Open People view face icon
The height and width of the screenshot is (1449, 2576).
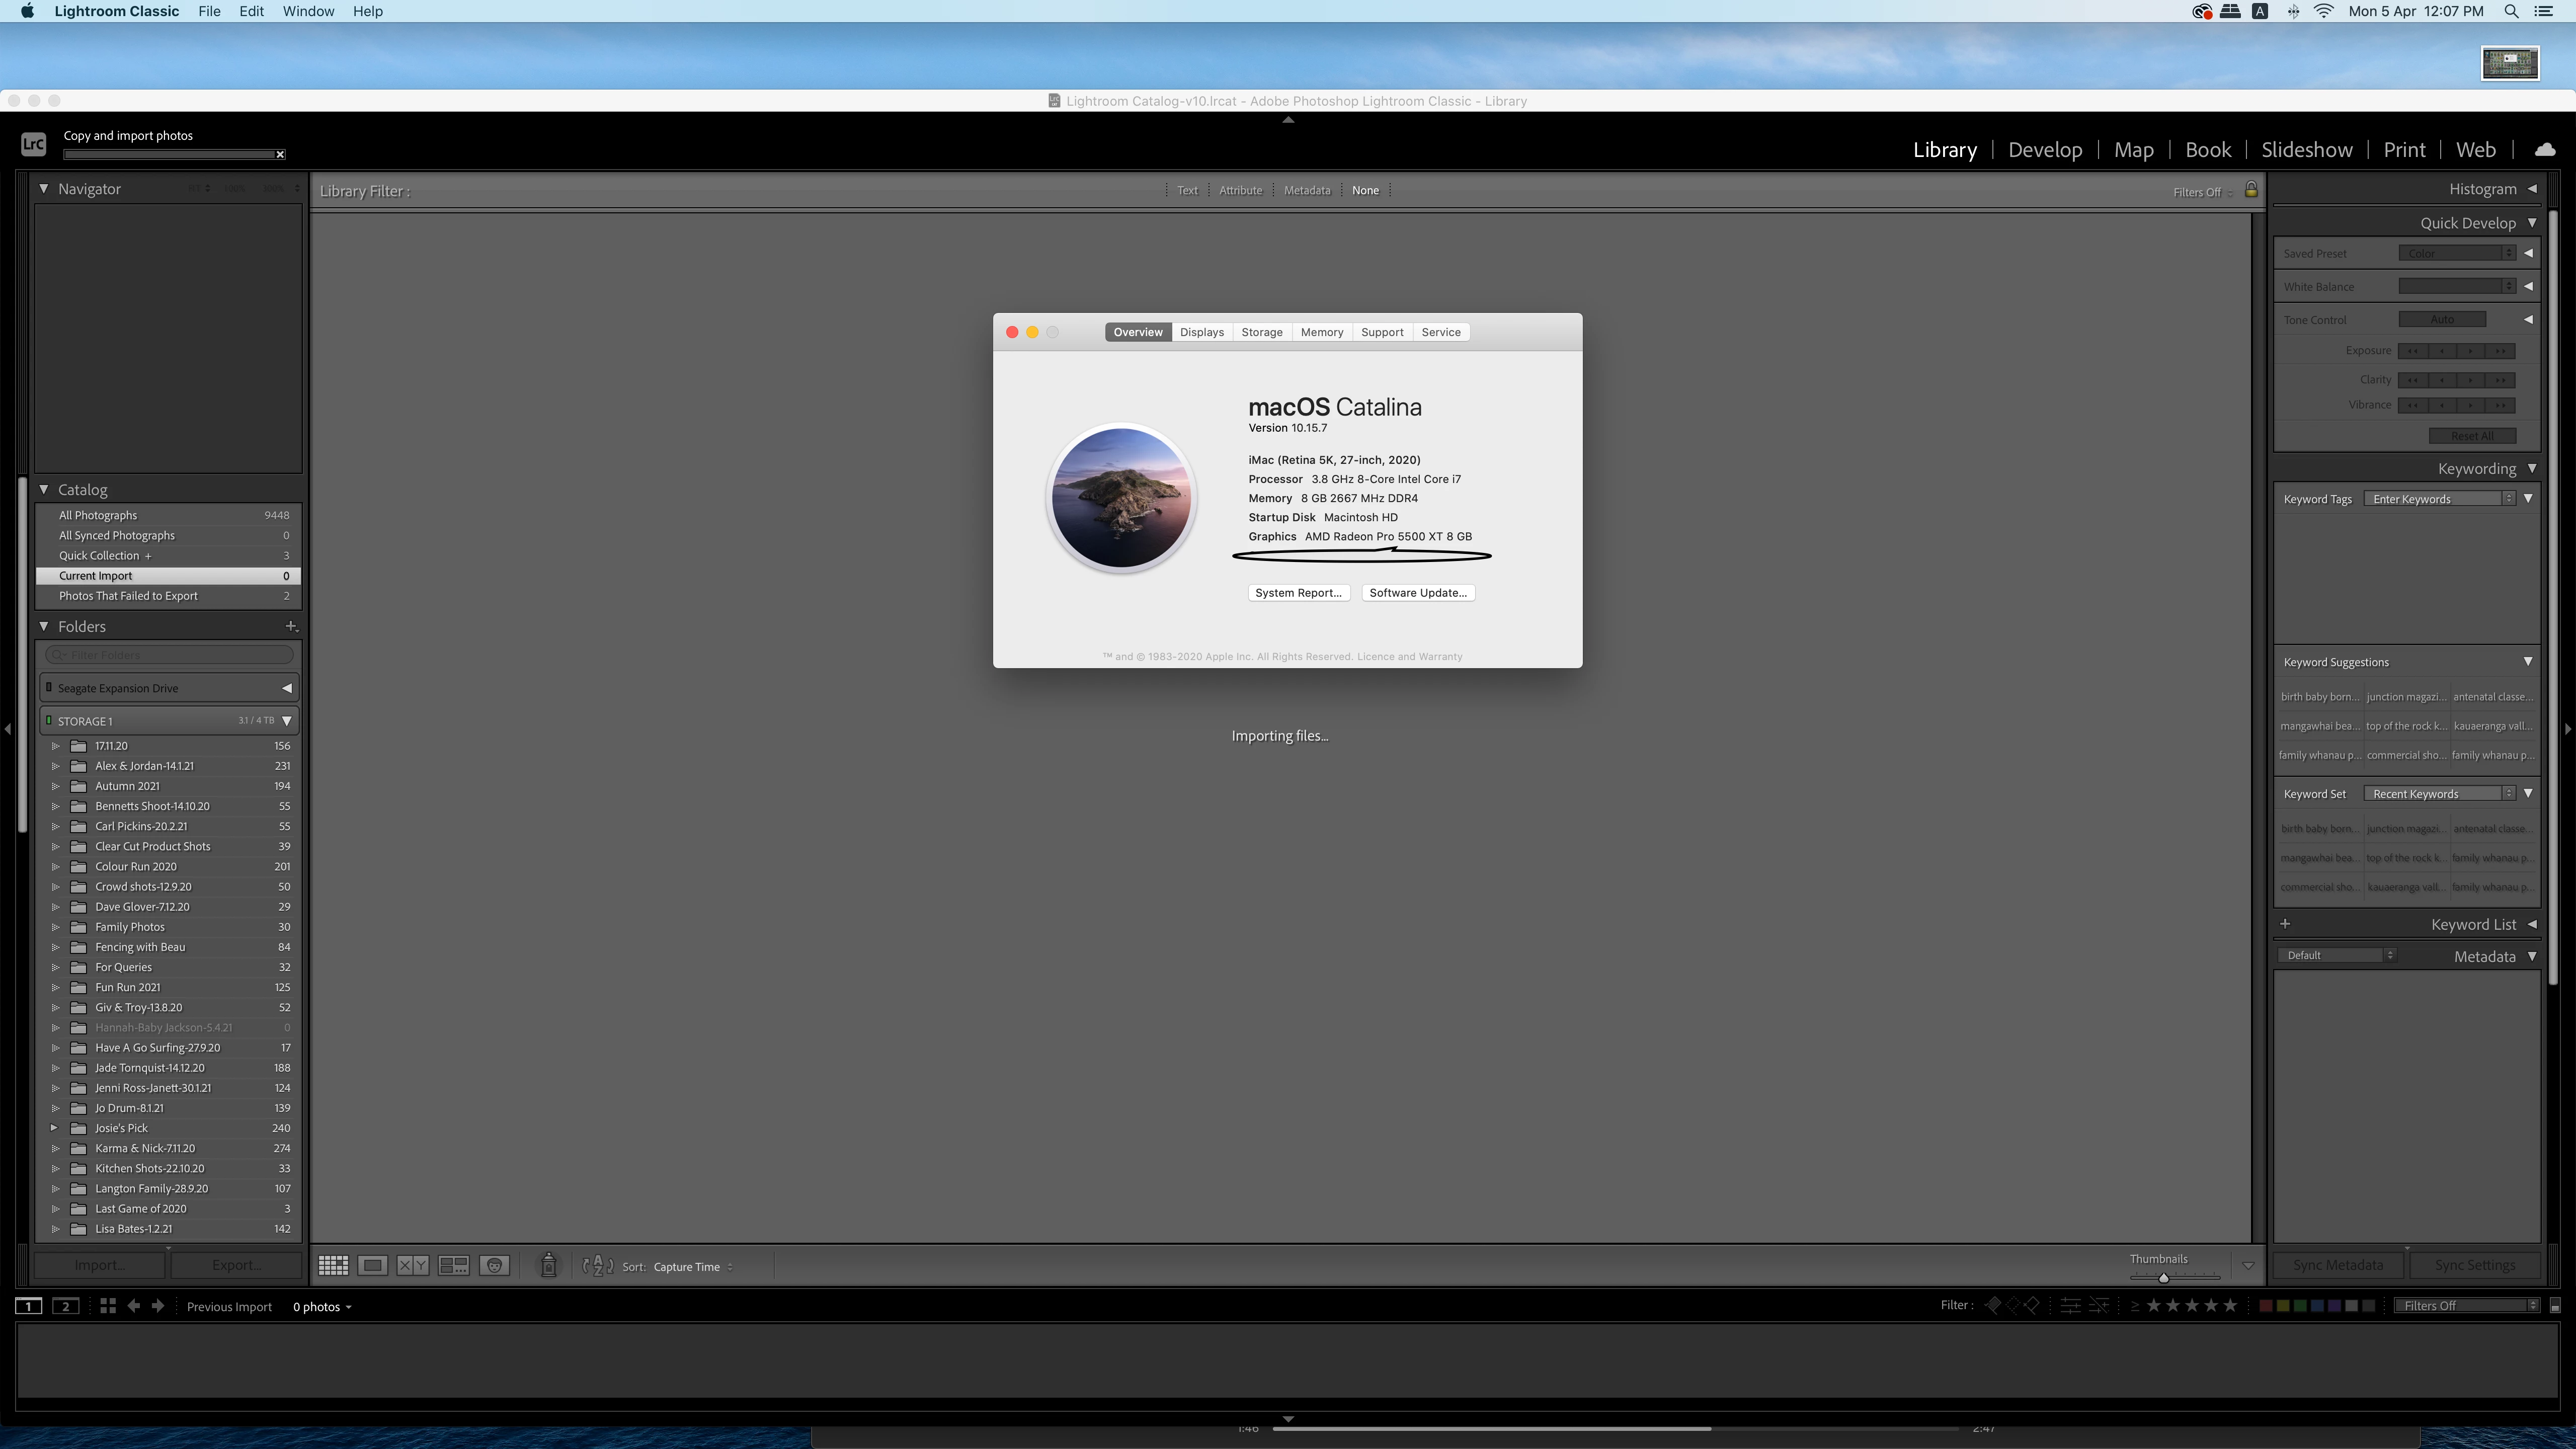click(494, 1265)
